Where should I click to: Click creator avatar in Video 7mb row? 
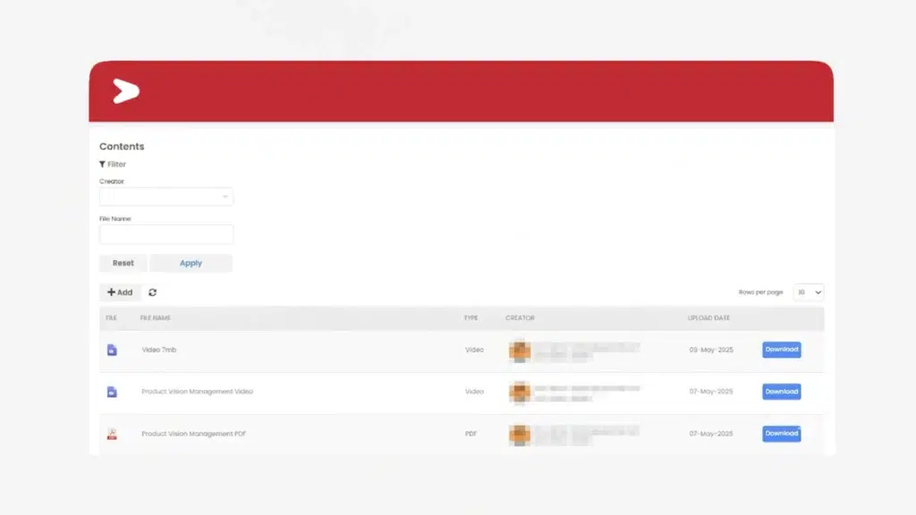pyautogui.click(x=520, y=350)
